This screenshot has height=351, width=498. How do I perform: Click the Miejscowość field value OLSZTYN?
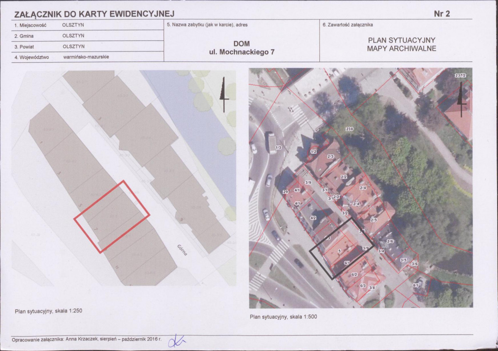tap(73, 25)
